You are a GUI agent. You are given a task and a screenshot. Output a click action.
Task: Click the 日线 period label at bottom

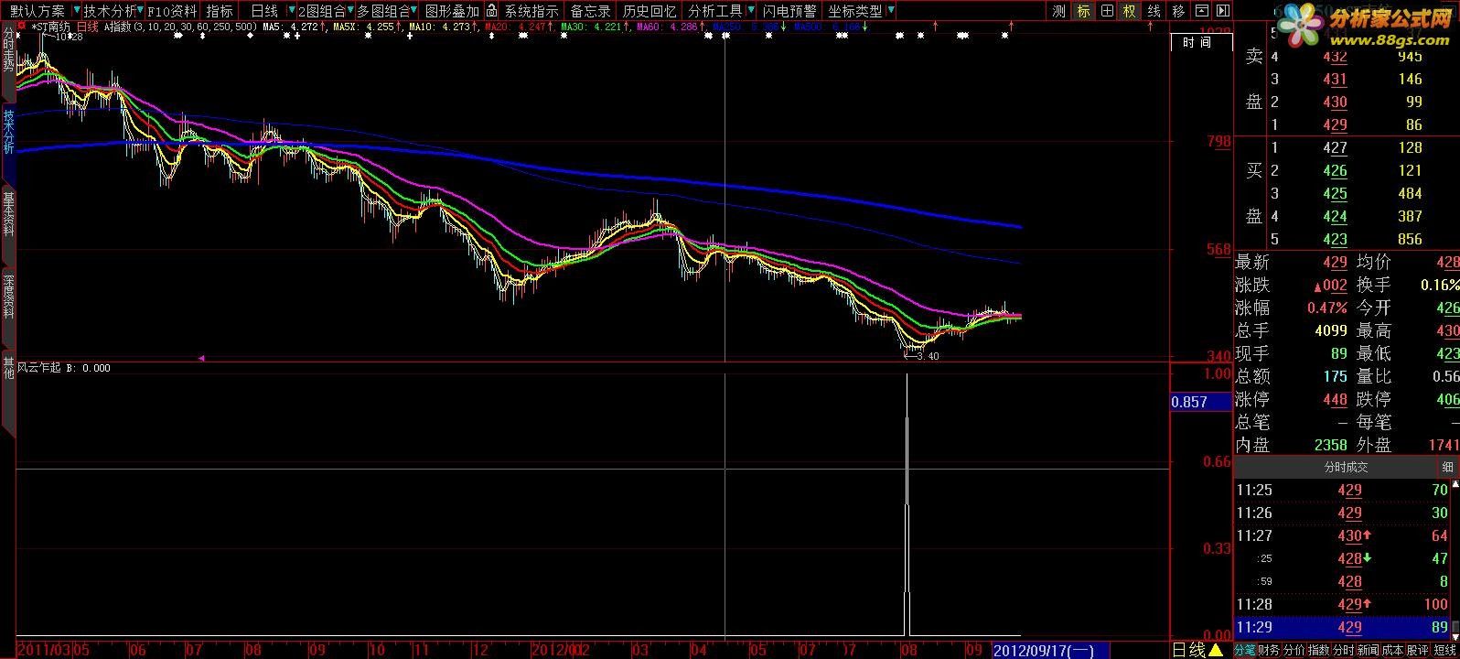(1189, 651)
